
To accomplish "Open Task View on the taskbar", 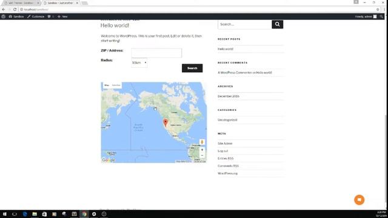I will [x=15, y=214].
